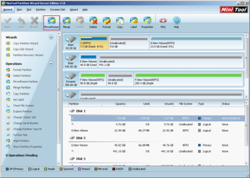This screenshot has width=250, height=178.
Task: Click the Check File System icon
Action: 8,106
